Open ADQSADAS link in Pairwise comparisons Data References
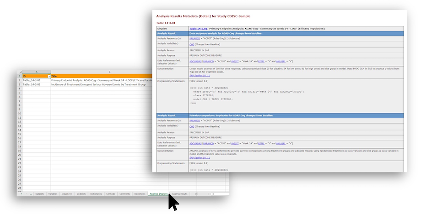421x219 pixels. (x=195, y=144)
